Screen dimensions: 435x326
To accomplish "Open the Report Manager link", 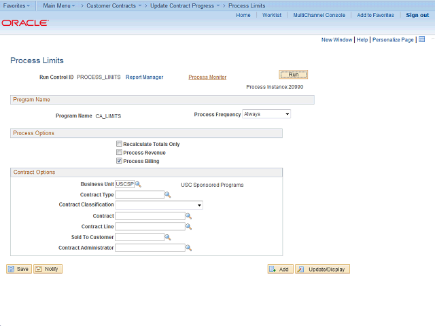I will 144,77.
